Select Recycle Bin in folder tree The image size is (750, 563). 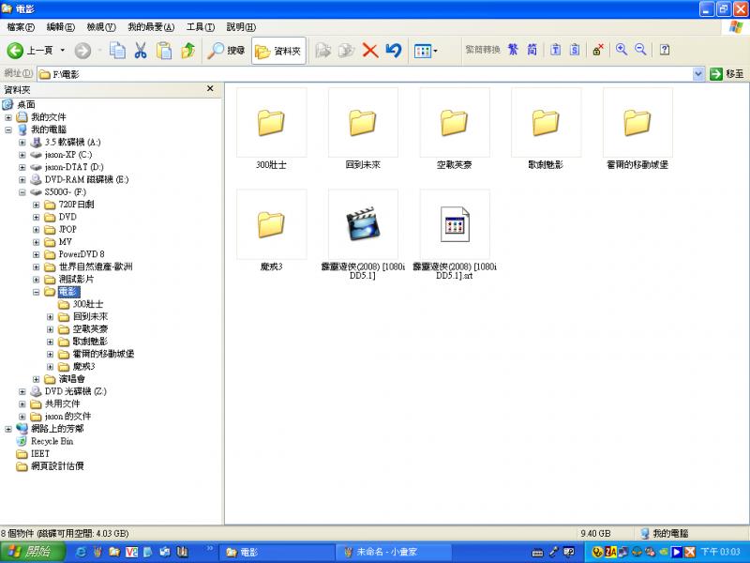coord(52,441)
